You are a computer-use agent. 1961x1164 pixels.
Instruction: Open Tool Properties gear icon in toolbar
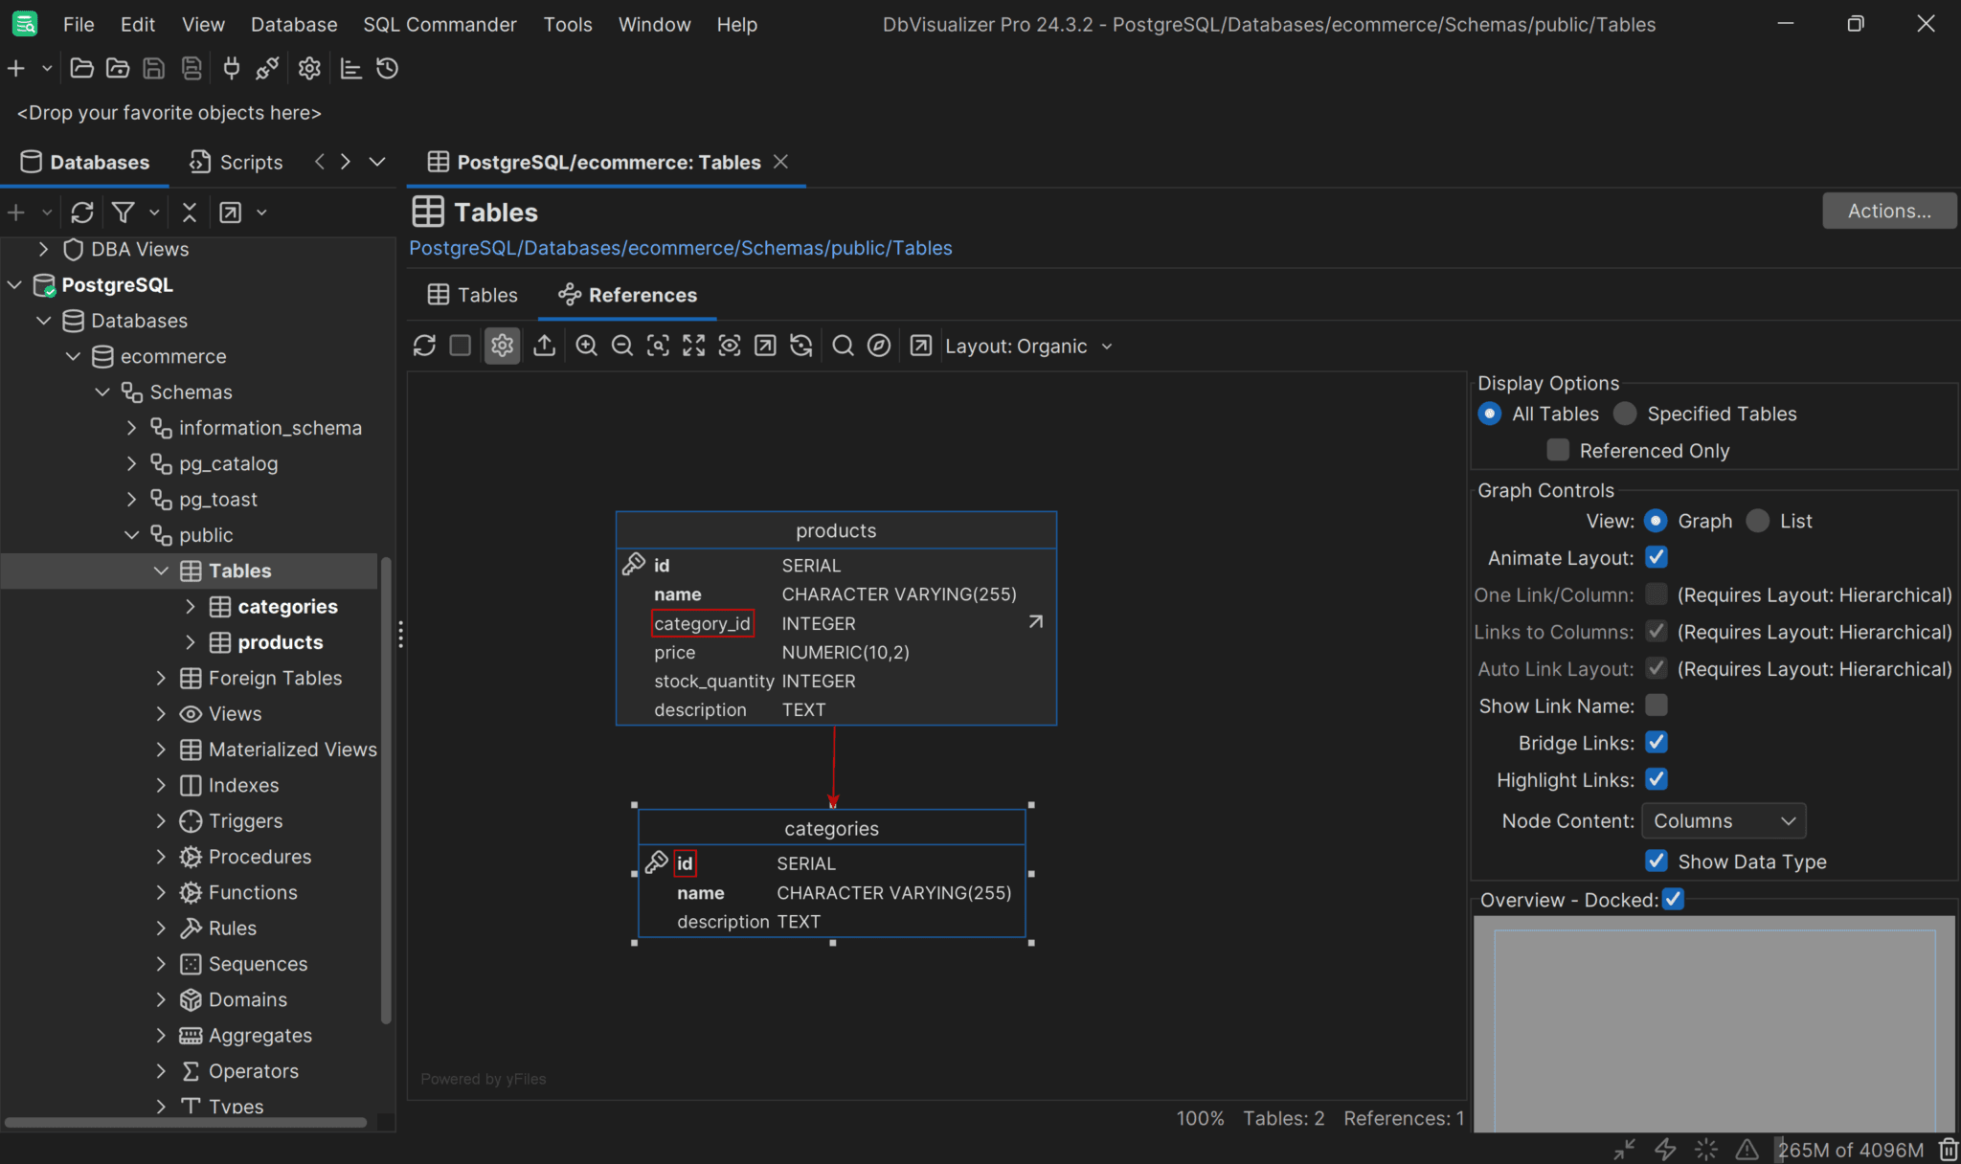point(308,68)
